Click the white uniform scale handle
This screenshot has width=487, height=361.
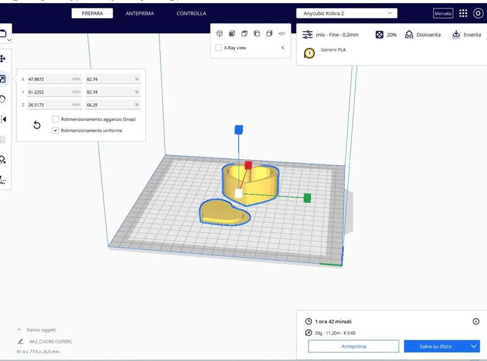click(238, 193)
